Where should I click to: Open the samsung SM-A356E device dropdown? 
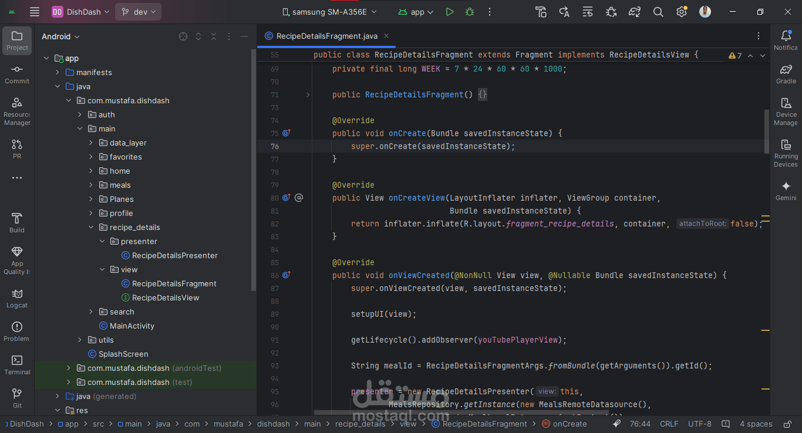pyautogui.click(x=329, y=12)
